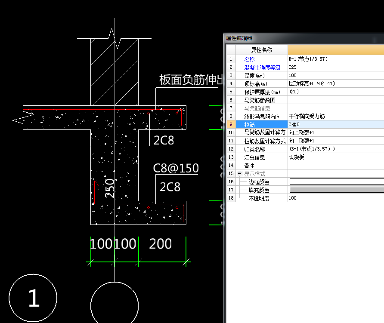Click the 属性编辑器 title bar
This screenshot has width=384, height=323.
click(x=303, y=38)
